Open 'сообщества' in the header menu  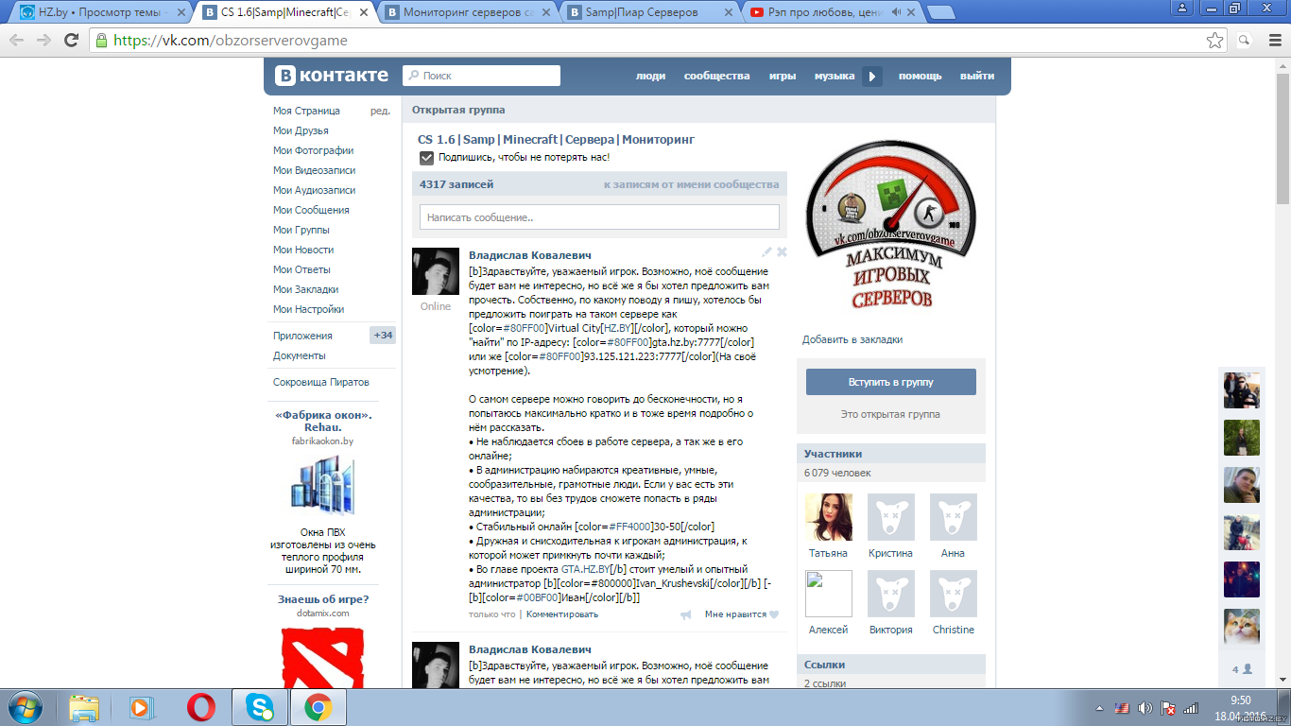pyautogui.click(x=716, y=76)
